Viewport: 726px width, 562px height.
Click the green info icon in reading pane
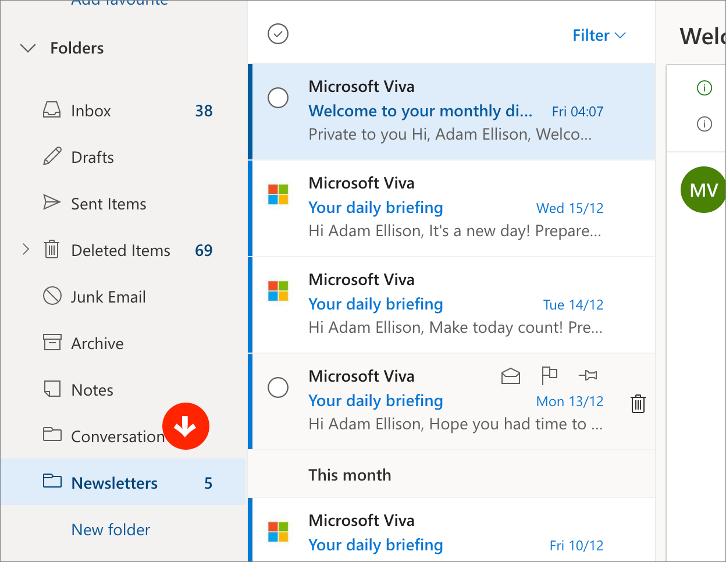pos(704,88)
